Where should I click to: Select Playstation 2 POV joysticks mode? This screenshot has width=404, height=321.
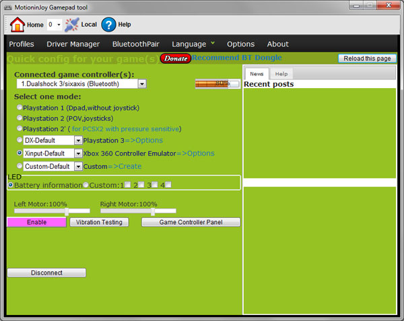coord(20,118)
